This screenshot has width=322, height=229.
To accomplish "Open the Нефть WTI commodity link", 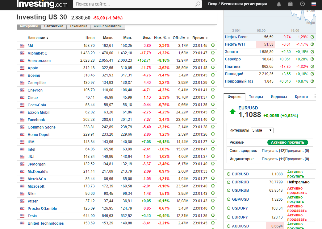I will [235, 44].
